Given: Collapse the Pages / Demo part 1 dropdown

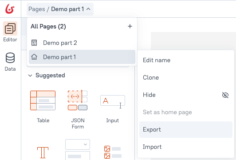Looking at the screenshot, I should click(x=60, y=9).
